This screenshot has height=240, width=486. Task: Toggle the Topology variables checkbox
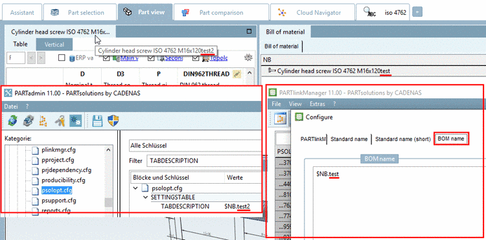point(196,58)
